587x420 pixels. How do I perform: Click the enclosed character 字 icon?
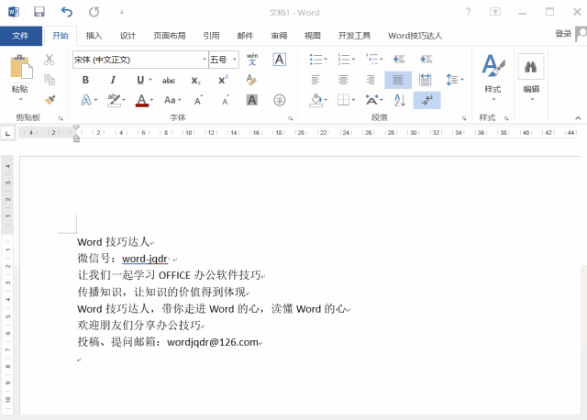pos(279,100)
